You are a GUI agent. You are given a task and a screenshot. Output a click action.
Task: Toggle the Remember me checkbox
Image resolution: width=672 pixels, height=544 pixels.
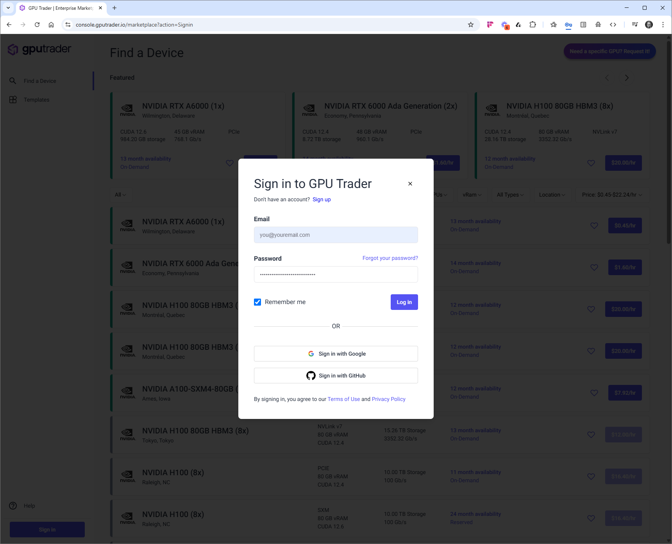[257, 302]
